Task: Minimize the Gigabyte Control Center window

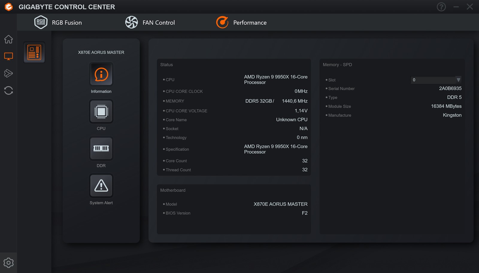Action: point(456,7)
